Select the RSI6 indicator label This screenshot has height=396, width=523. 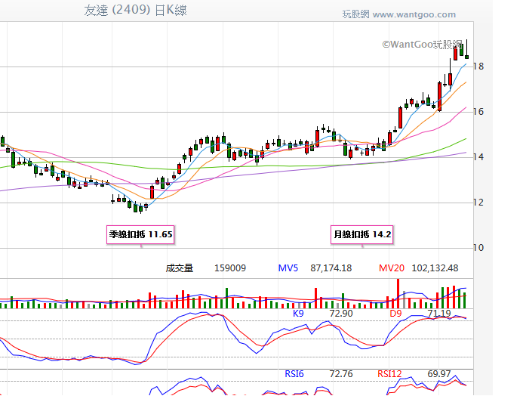point(294,374)
